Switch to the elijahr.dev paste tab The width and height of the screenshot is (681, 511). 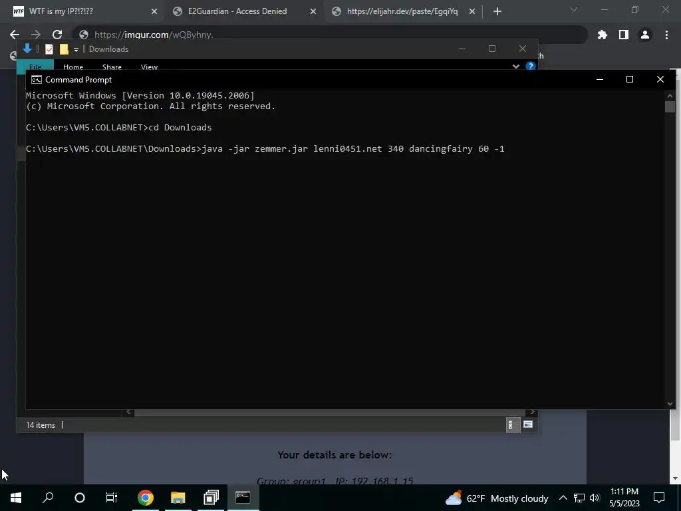(402, 11)
